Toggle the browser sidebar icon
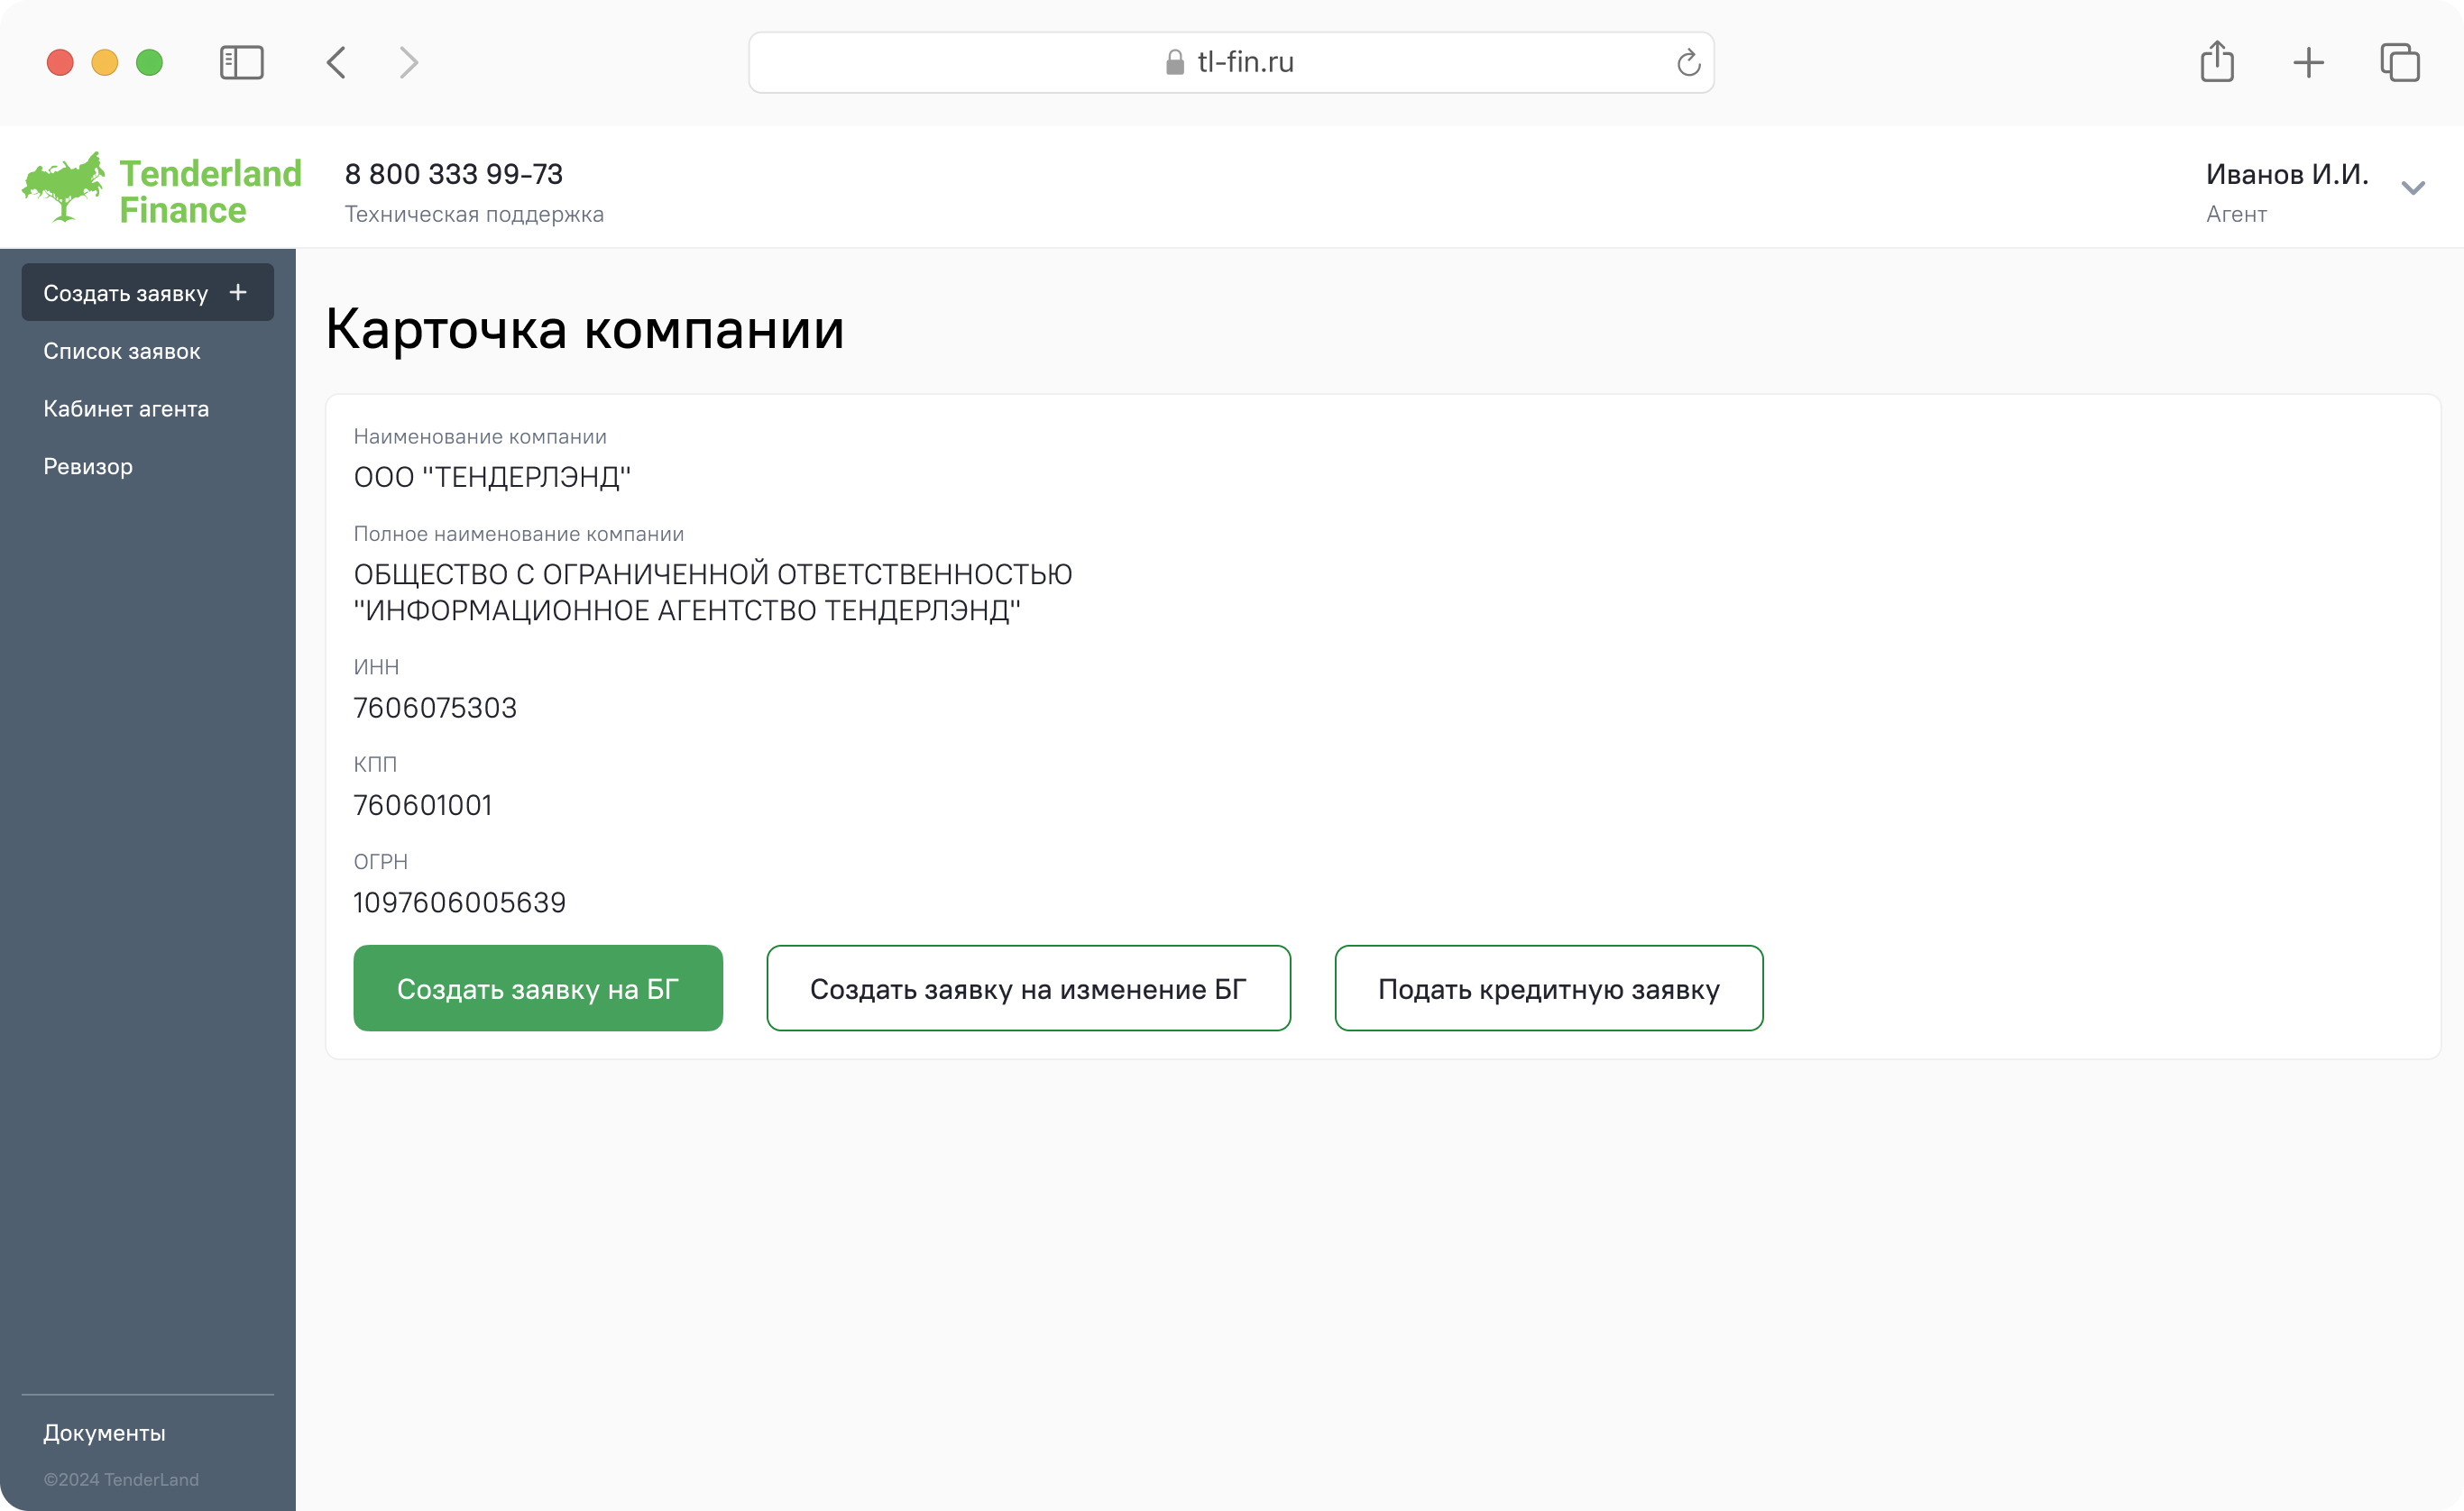 [241, 63]
